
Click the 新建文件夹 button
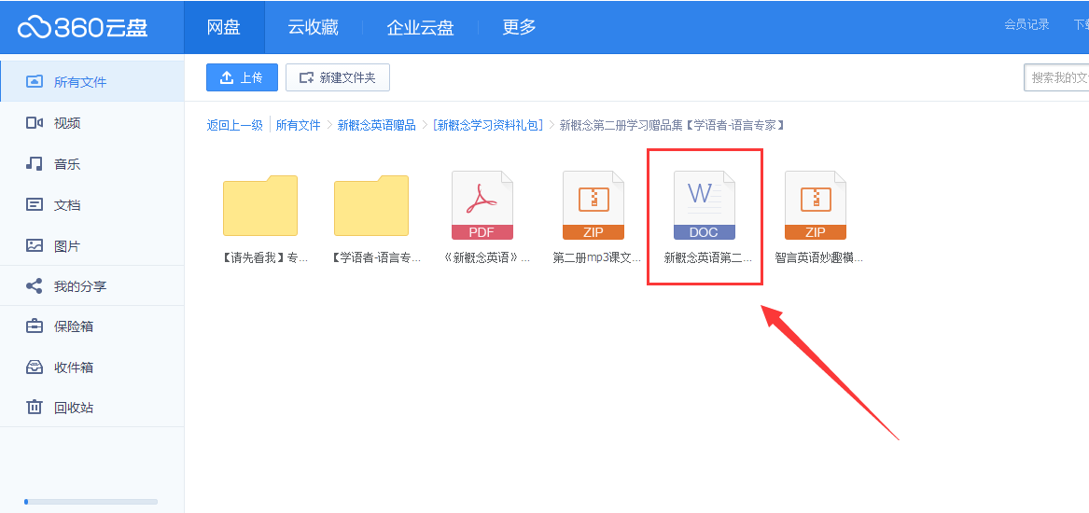(x=338, y=77)
